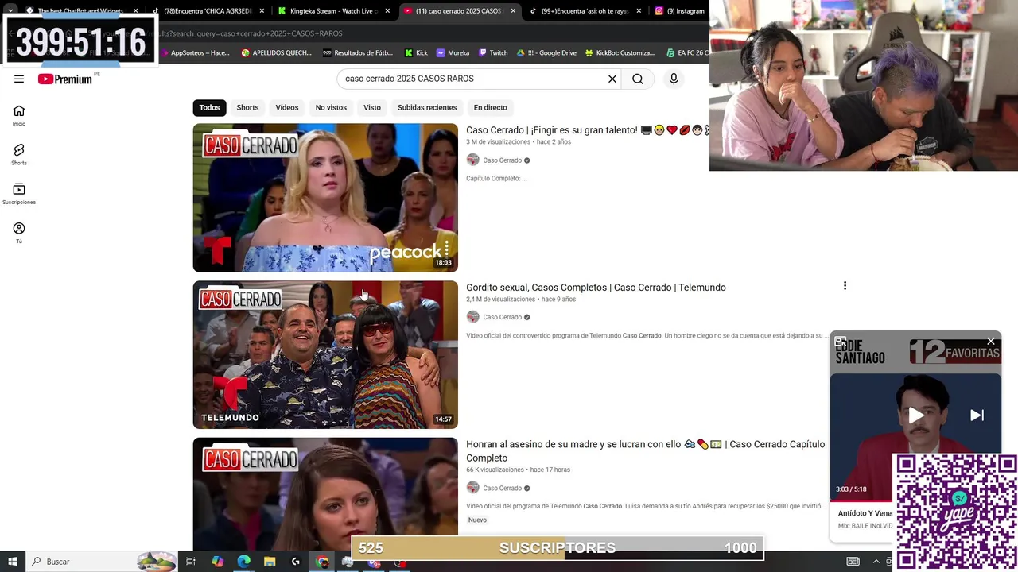Select the Visto filter chip

[372, 107]
